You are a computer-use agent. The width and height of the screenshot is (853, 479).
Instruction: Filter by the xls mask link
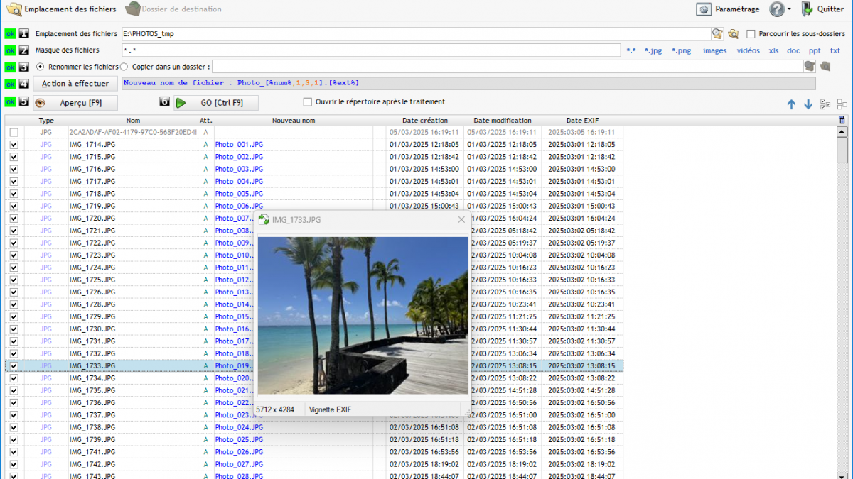(773, 50)
